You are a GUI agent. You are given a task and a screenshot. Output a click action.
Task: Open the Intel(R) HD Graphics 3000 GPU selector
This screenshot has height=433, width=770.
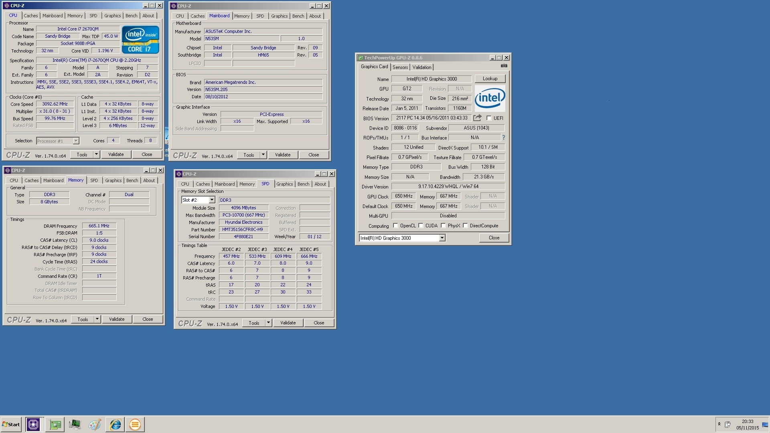click(442, 238)
